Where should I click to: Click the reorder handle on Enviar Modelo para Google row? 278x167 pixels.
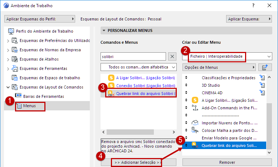[x=186, y=138]
